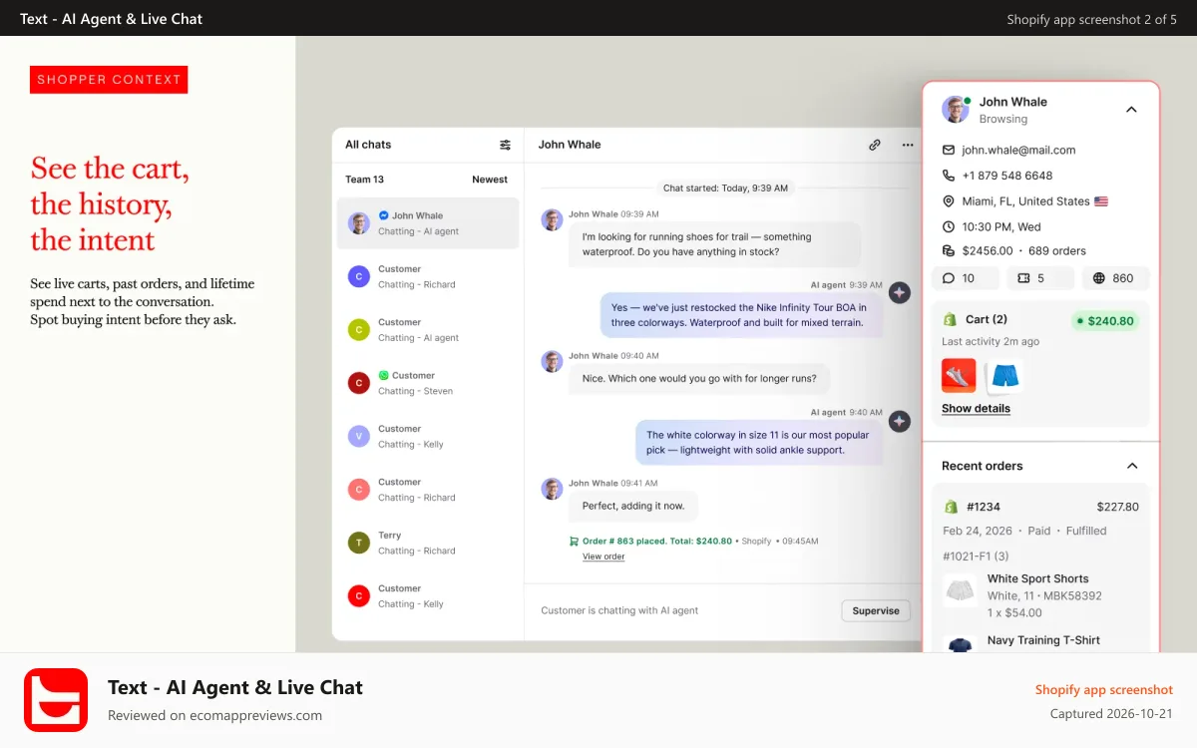Open the Team 13 chat list selector
Screen dimensions: 1197x748
[x=364, y=180]
